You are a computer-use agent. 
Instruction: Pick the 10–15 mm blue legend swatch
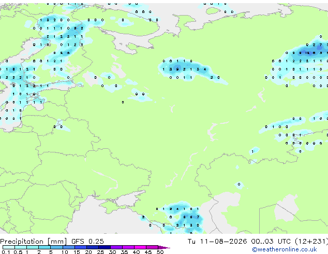68,247
